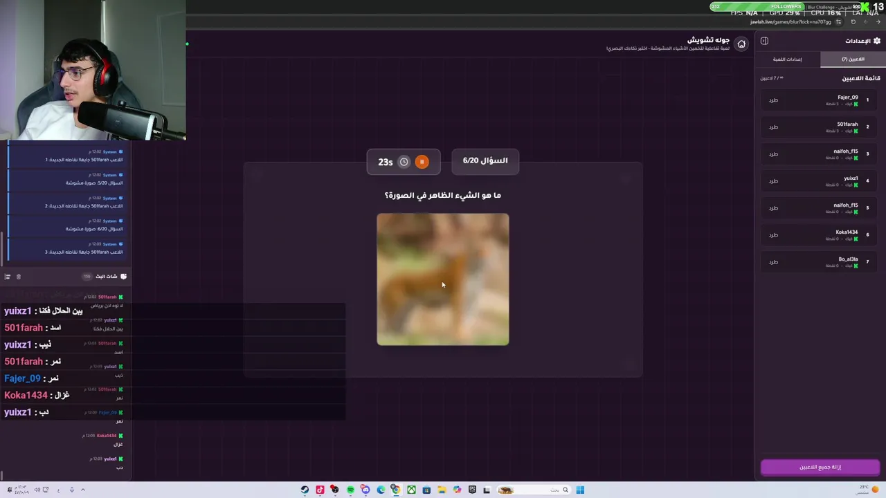Pause the question timer with the orange button
The width and height of the screenshot is (886, 498).
(422, 162)
